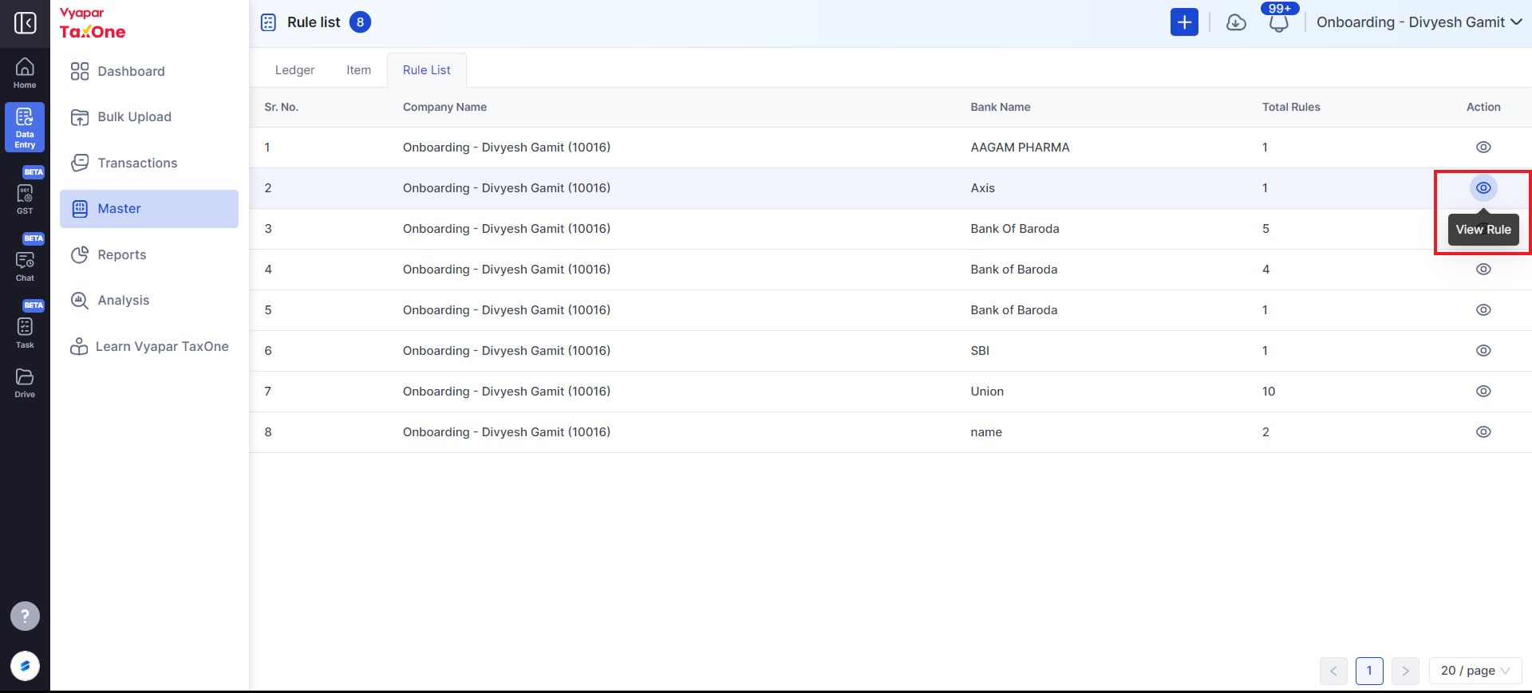Screen dimensions: 1532x693
Task: Switch to the Ledger tab
Action: pyautogui.click(x=294, y=70)
